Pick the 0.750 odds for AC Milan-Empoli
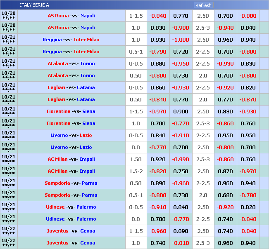 (x=181, y=171)
